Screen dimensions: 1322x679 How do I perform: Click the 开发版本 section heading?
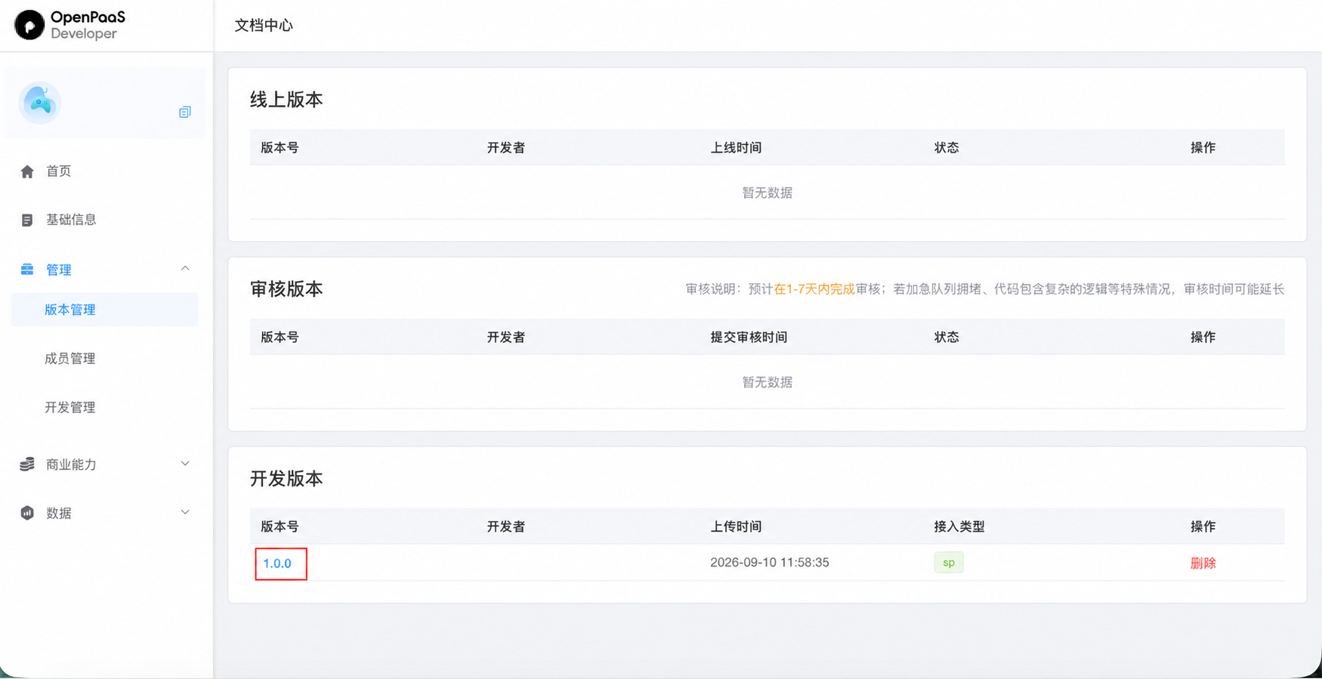[286, 479]
